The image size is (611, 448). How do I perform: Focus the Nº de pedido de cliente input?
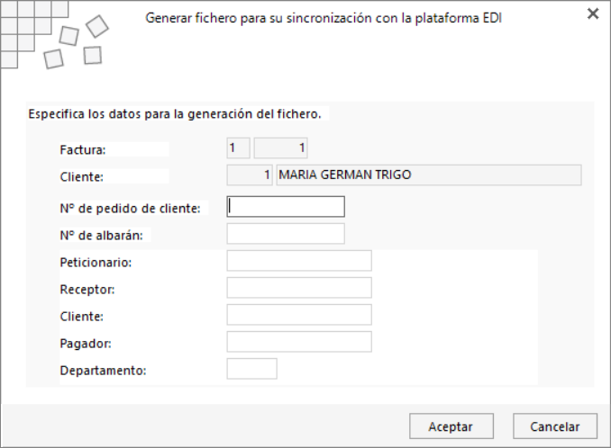(286, 207)
